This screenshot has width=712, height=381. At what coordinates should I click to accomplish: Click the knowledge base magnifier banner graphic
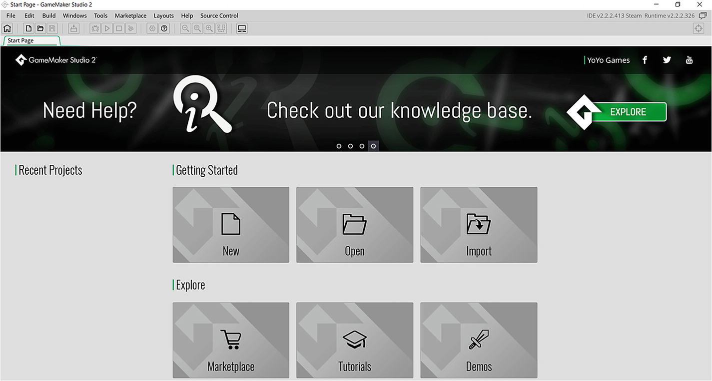[202, 104]
